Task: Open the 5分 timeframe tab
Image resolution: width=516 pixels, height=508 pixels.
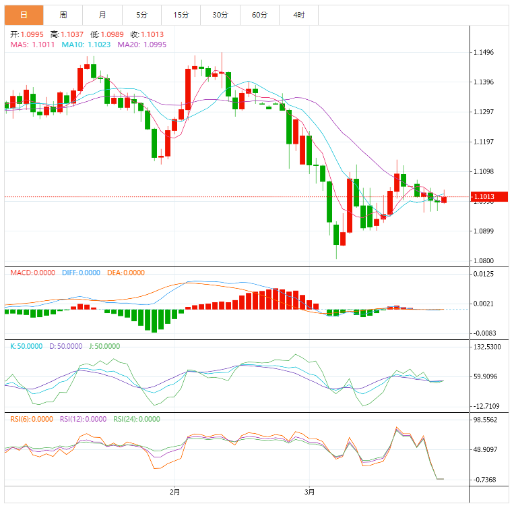Action: coord(142,15)
